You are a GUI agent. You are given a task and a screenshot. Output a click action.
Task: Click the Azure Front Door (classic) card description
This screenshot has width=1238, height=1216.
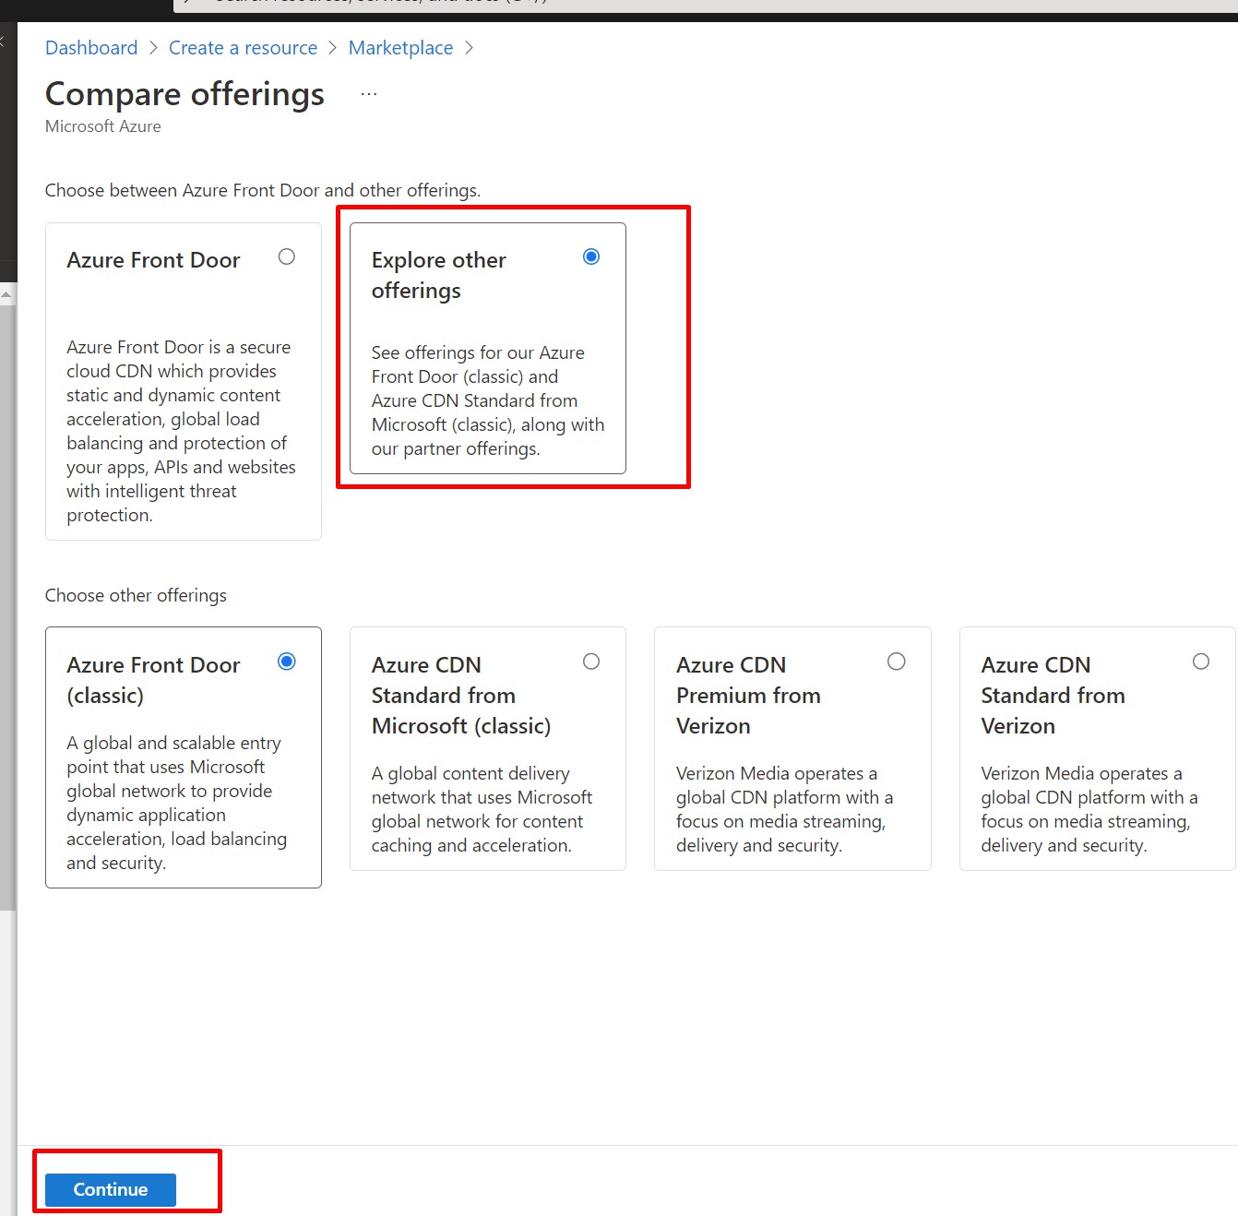coord(176,803)
